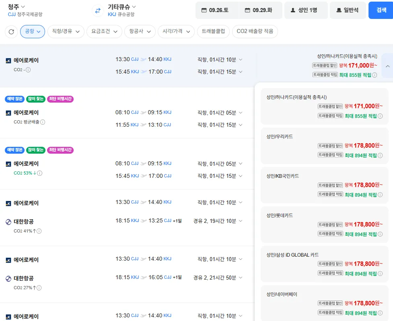
Task: Click 트래블클럽 할인 tag in 우리카드 card
Action: pyautogui.click(x=330, y=146)
